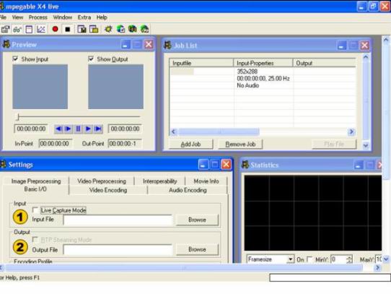Open the File menu
Image resolution: width=391 pixels, height=294 pixels.
pyautogui.click(x=3, y=17)
